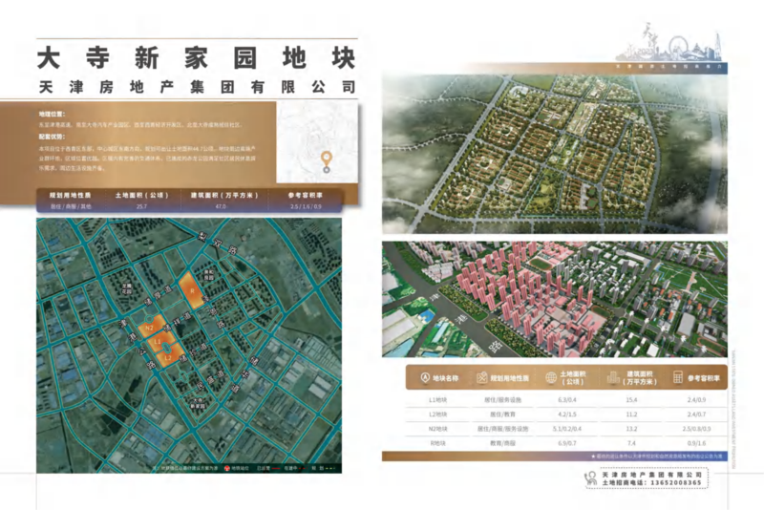The height and width of the screenshot is (510, 764).
Task: Click the L1地块 row name
Action: pyautogui.click(x=437, y=400)
